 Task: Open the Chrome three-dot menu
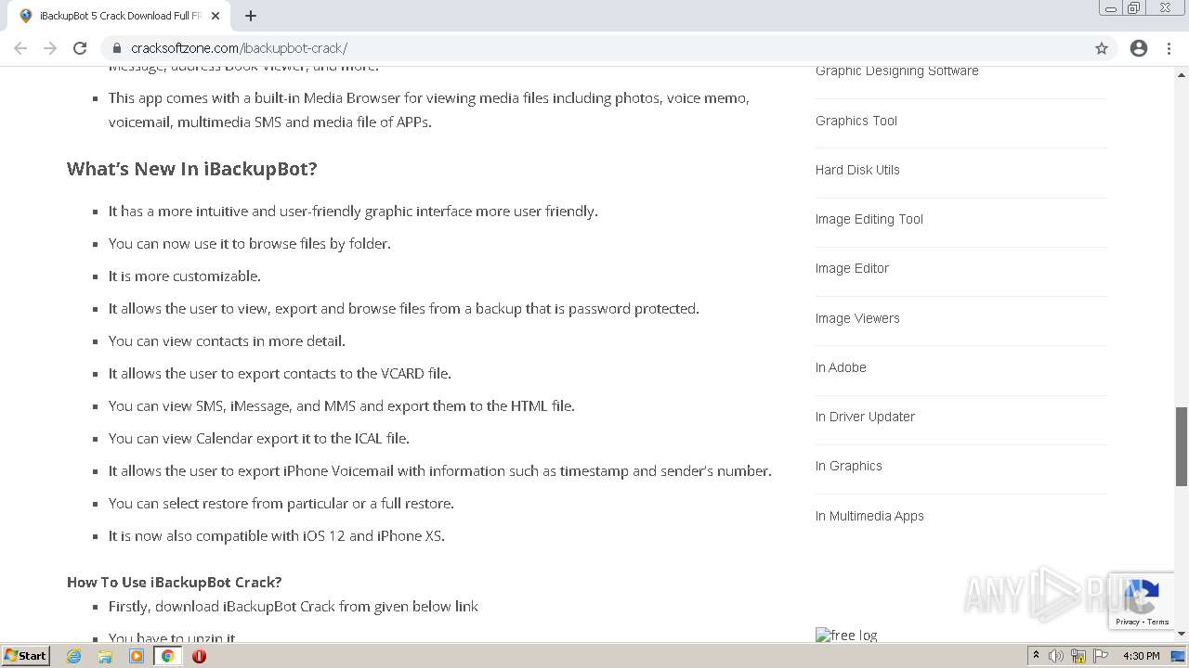point(1169,48)
